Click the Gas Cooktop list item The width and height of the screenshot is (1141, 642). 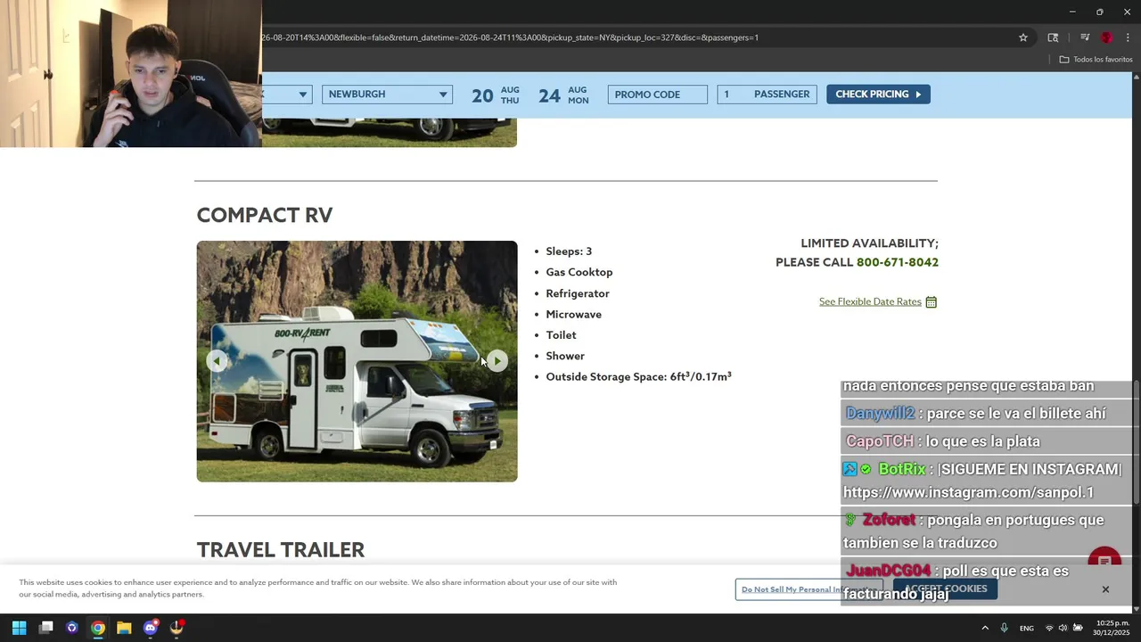pyautogui.click(x=579, y=272)
